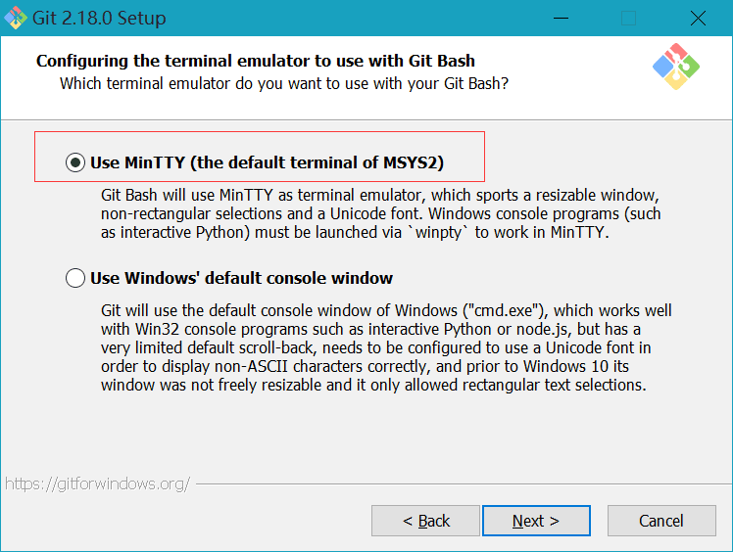The width and height of the screenshot is (733, 552).
Task: Click the greyed-out maximize window button
Action: (629, 18)
